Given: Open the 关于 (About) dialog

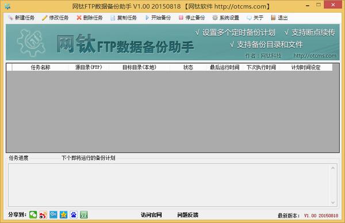Looking at the screenshot, I should [255, 18].
